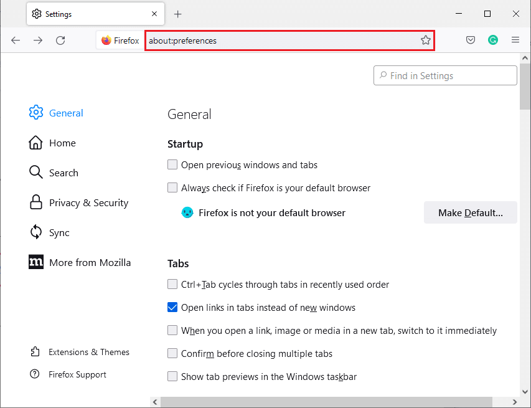
Task: Click the vertical scrollbar thumb
Action: (x=525, y=86)
